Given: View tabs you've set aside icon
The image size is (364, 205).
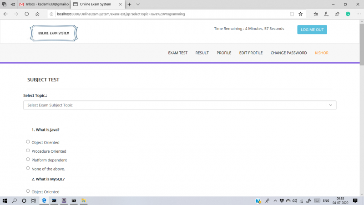Looking at the screenshot, I should point(4,4).
